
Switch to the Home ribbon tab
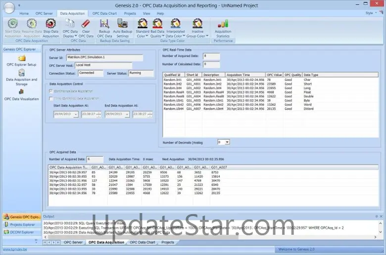click(24, 13)
